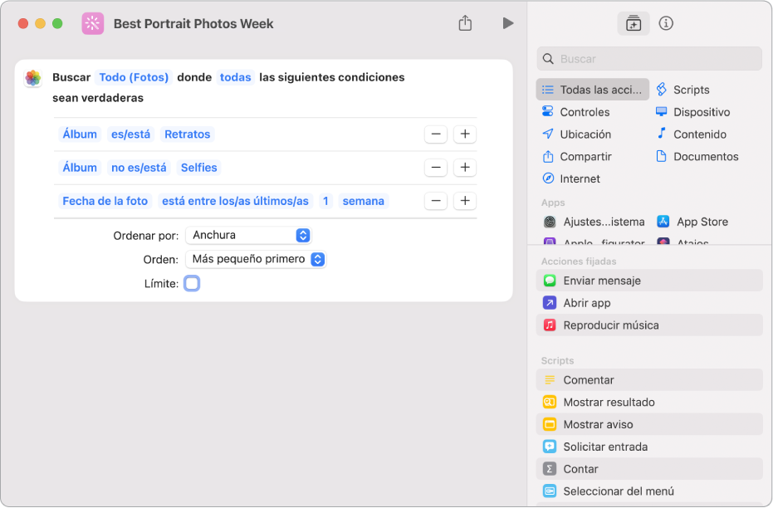Open the Dispositivo category
Image resolution: width=773 pixels, height=508 pixels.
click(692, 112)
